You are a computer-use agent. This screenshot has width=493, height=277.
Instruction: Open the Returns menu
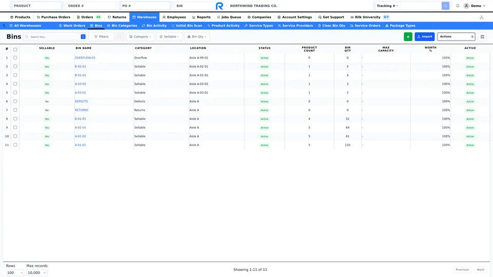pos(117,17)
